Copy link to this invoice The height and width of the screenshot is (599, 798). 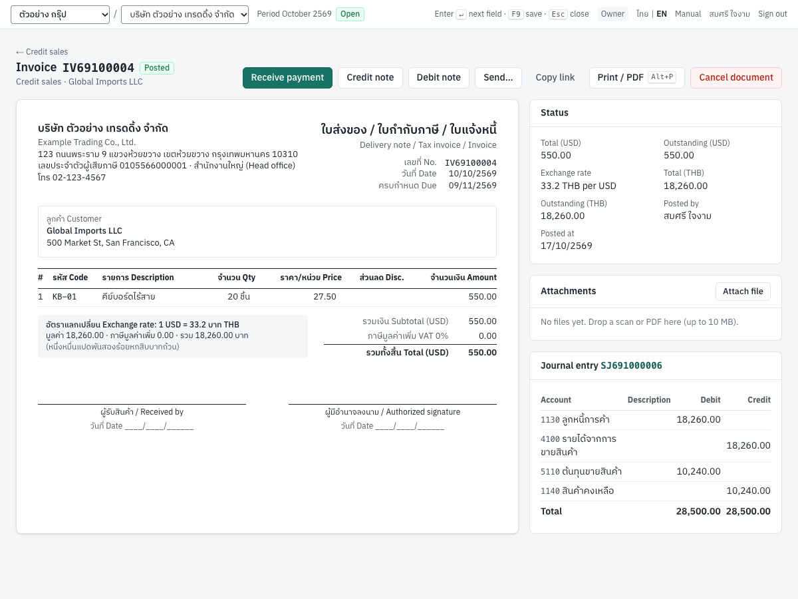(x=555, y=78)
